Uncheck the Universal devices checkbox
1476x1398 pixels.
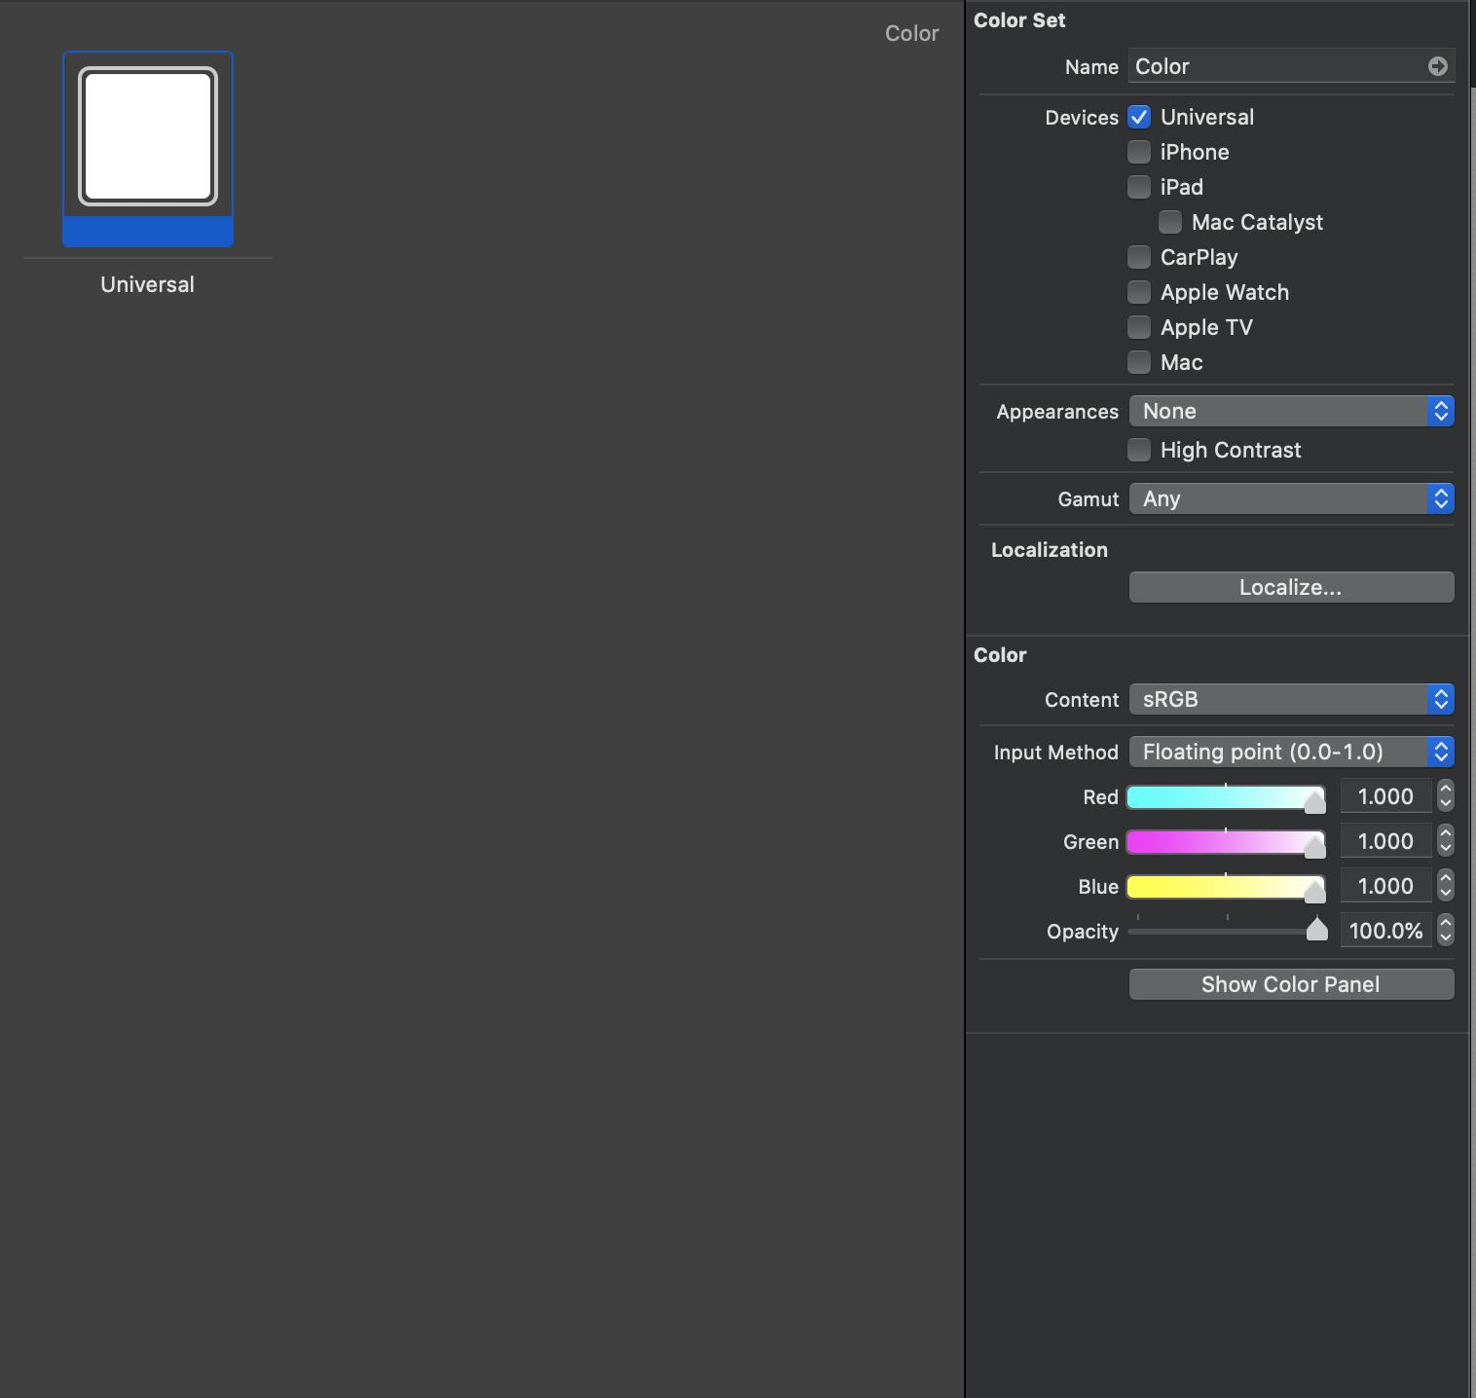click(1139, 117)
